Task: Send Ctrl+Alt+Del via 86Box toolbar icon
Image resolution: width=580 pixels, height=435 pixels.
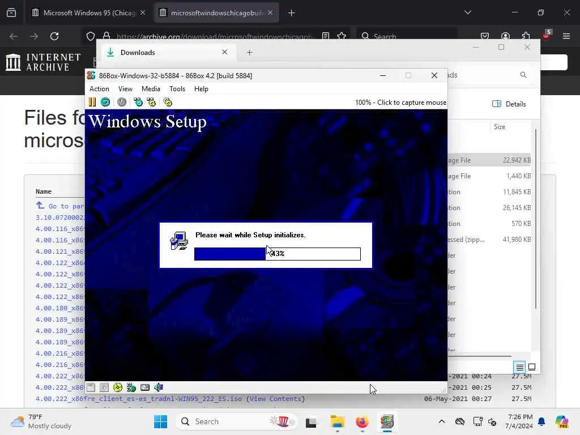Action: tap(138, 102)
